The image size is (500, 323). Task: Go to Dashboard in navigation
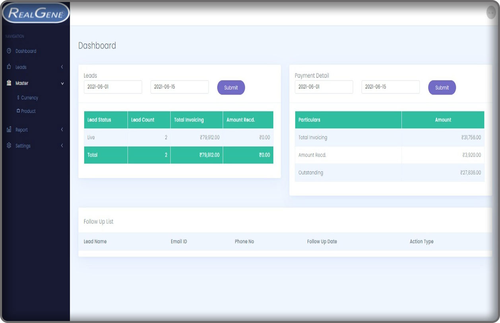click(x=26, y=51)
